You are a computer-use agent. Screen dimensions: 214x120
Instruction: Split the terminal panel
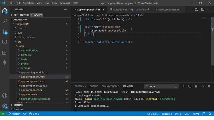point(190,86)
